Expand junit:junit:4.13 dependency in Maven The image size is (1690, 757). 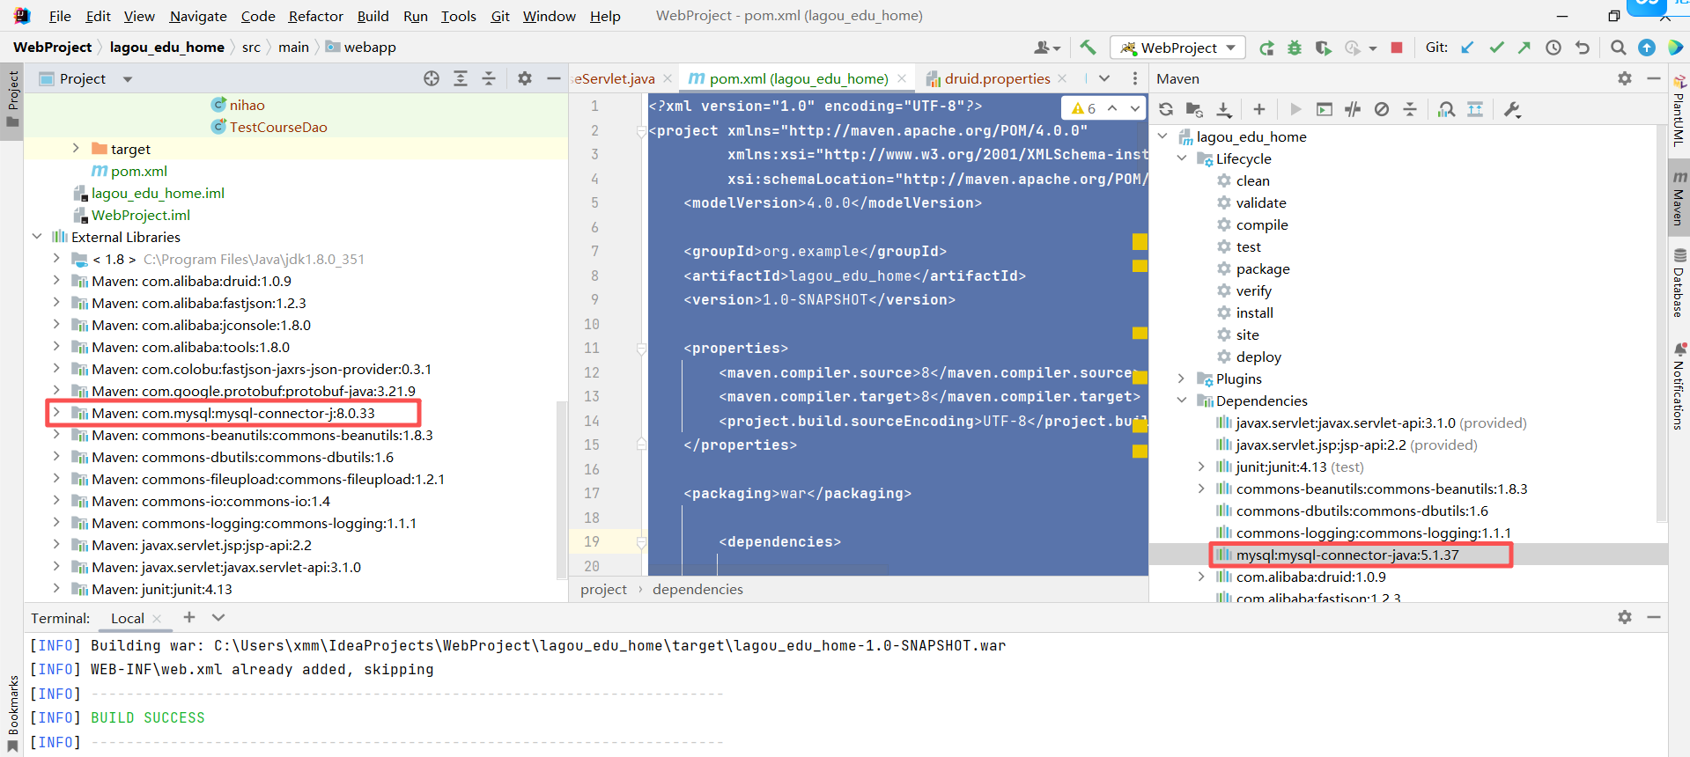[x=1201, y=467]
